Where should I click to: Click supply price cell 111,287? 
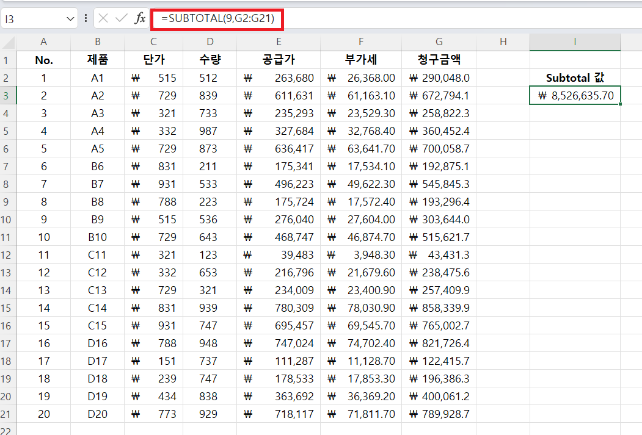pyautogui.click(x=279, y=361)
